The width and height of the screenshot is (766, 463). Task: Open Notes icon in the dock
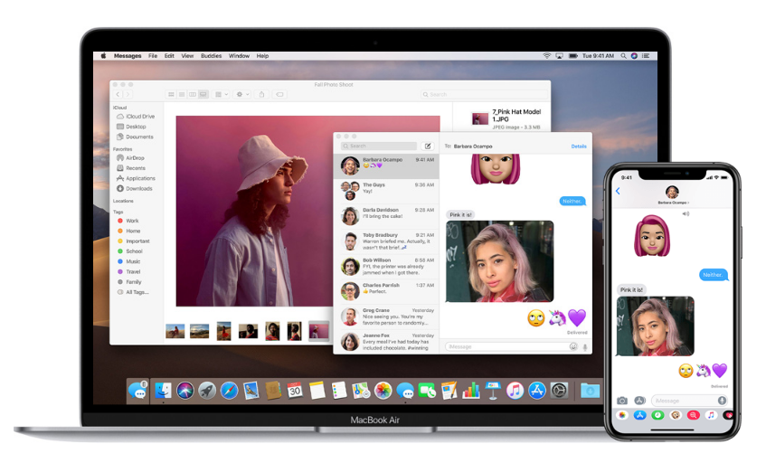(317, 391)
